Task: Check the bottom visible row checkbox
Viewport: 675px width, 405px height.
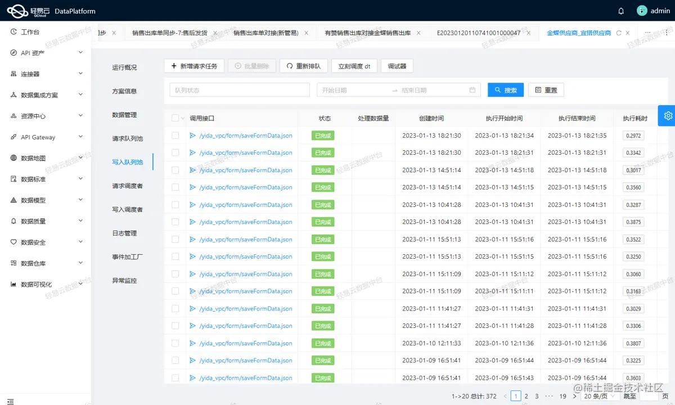Action: 177,377
